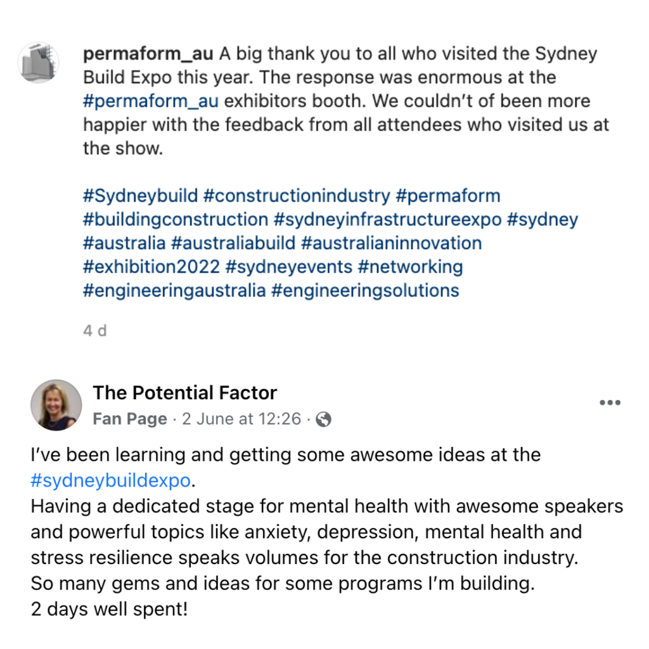Click the #australianinnovation hashtag
The image size is (649, 649).
(392, 243)
